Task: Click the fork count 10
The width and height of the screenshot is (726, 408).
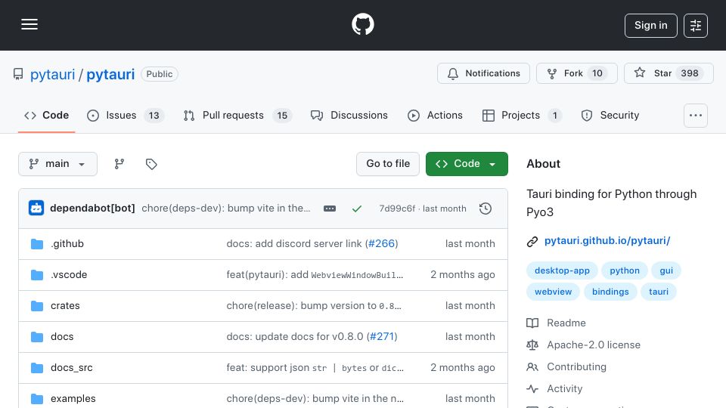Action: [x=597, y=73]
